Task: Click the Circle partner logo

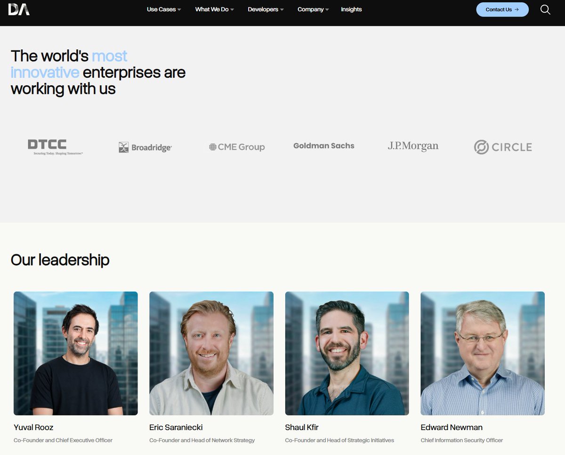Action: (x=503, y=147)
